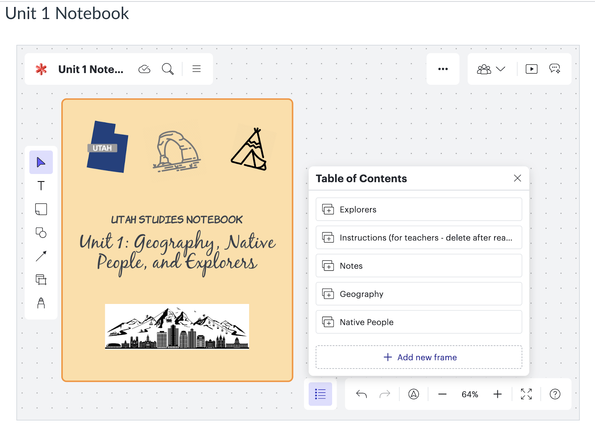The width and height of the screenshot is (595, 436).
Task: Select the Shapes tool
Action: click(x=41, y=233)
